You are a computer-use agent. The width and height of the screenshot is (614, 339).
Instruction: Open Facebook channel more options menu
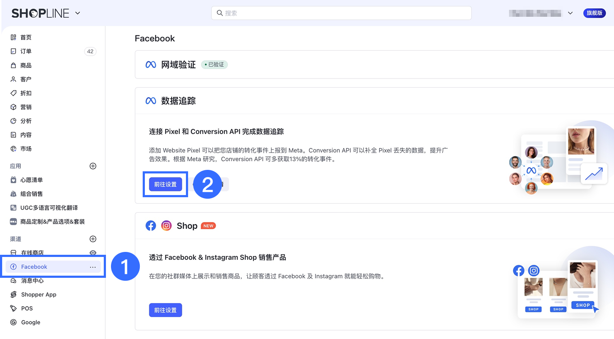pyautogui.click(x=93, y=267)
